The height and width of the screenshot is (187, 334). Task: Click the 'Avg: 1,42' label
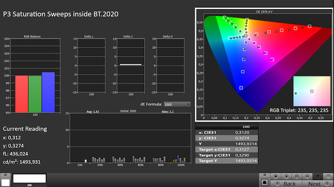93,112
